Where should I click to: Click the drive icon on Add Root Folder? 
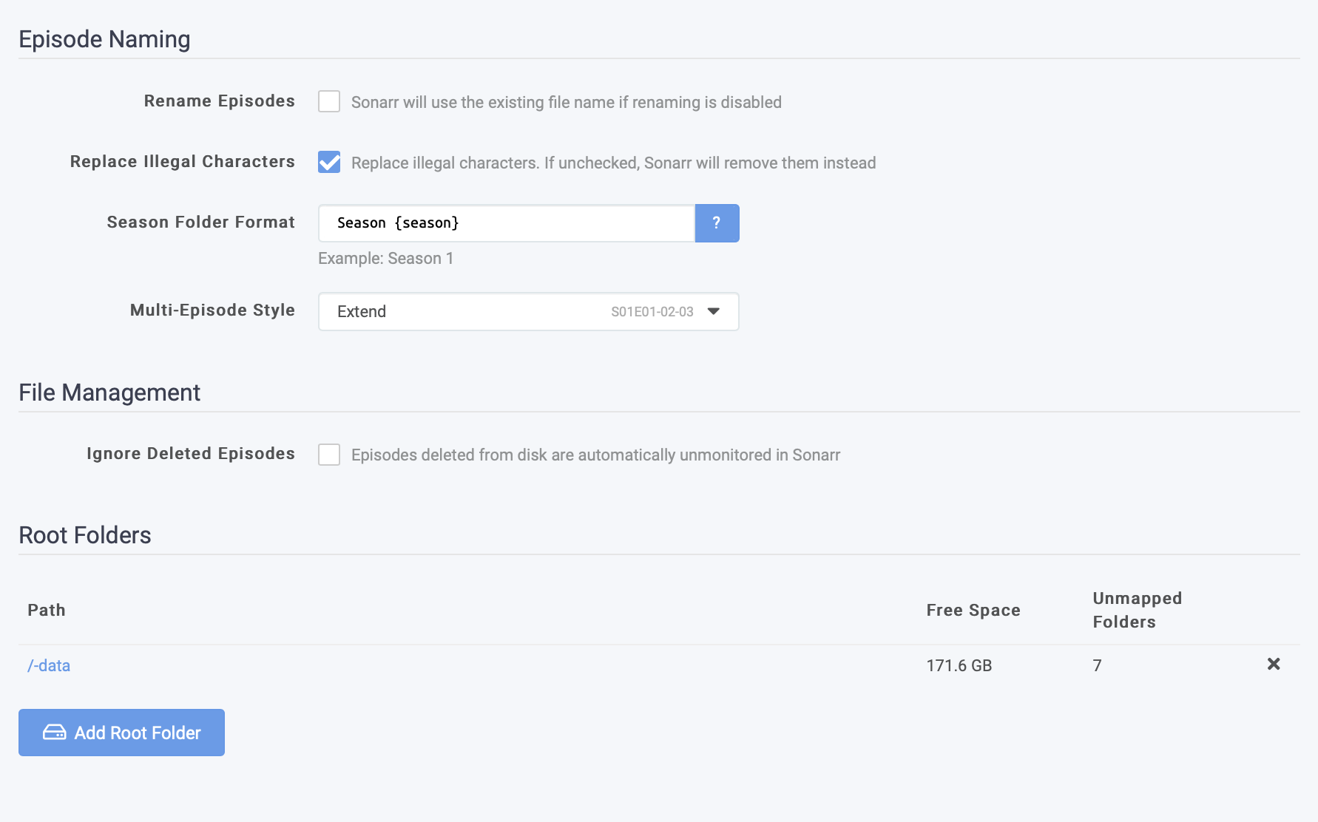click(54, 733)
